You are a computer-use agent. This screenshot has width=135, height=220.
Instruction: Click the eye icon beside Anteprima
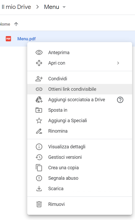[x=39, y=53]
